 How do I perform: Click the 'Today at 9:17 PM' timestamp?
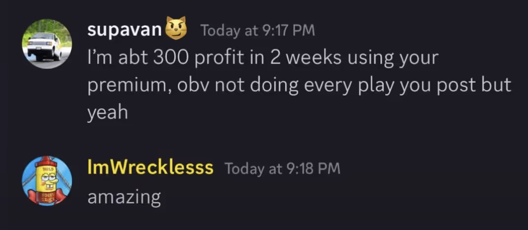coord(257,31)
